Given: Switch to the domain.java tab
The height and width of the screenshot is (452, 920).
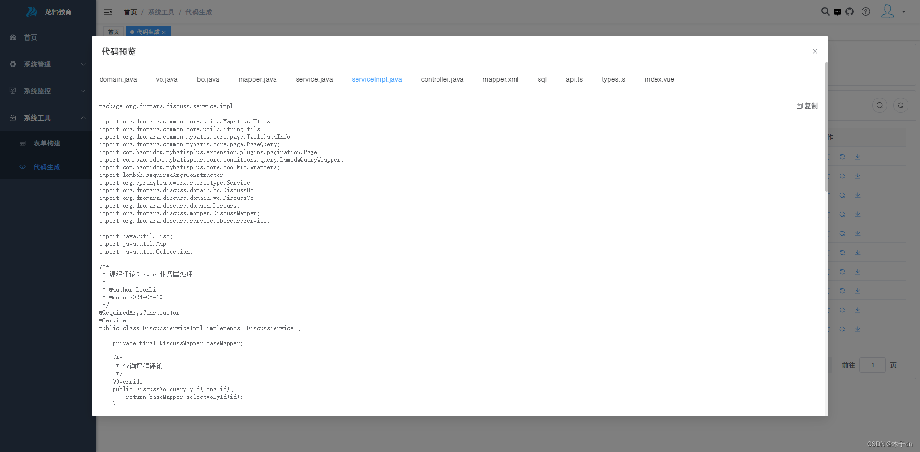Looking at the screenshot, I should [118, 79].
